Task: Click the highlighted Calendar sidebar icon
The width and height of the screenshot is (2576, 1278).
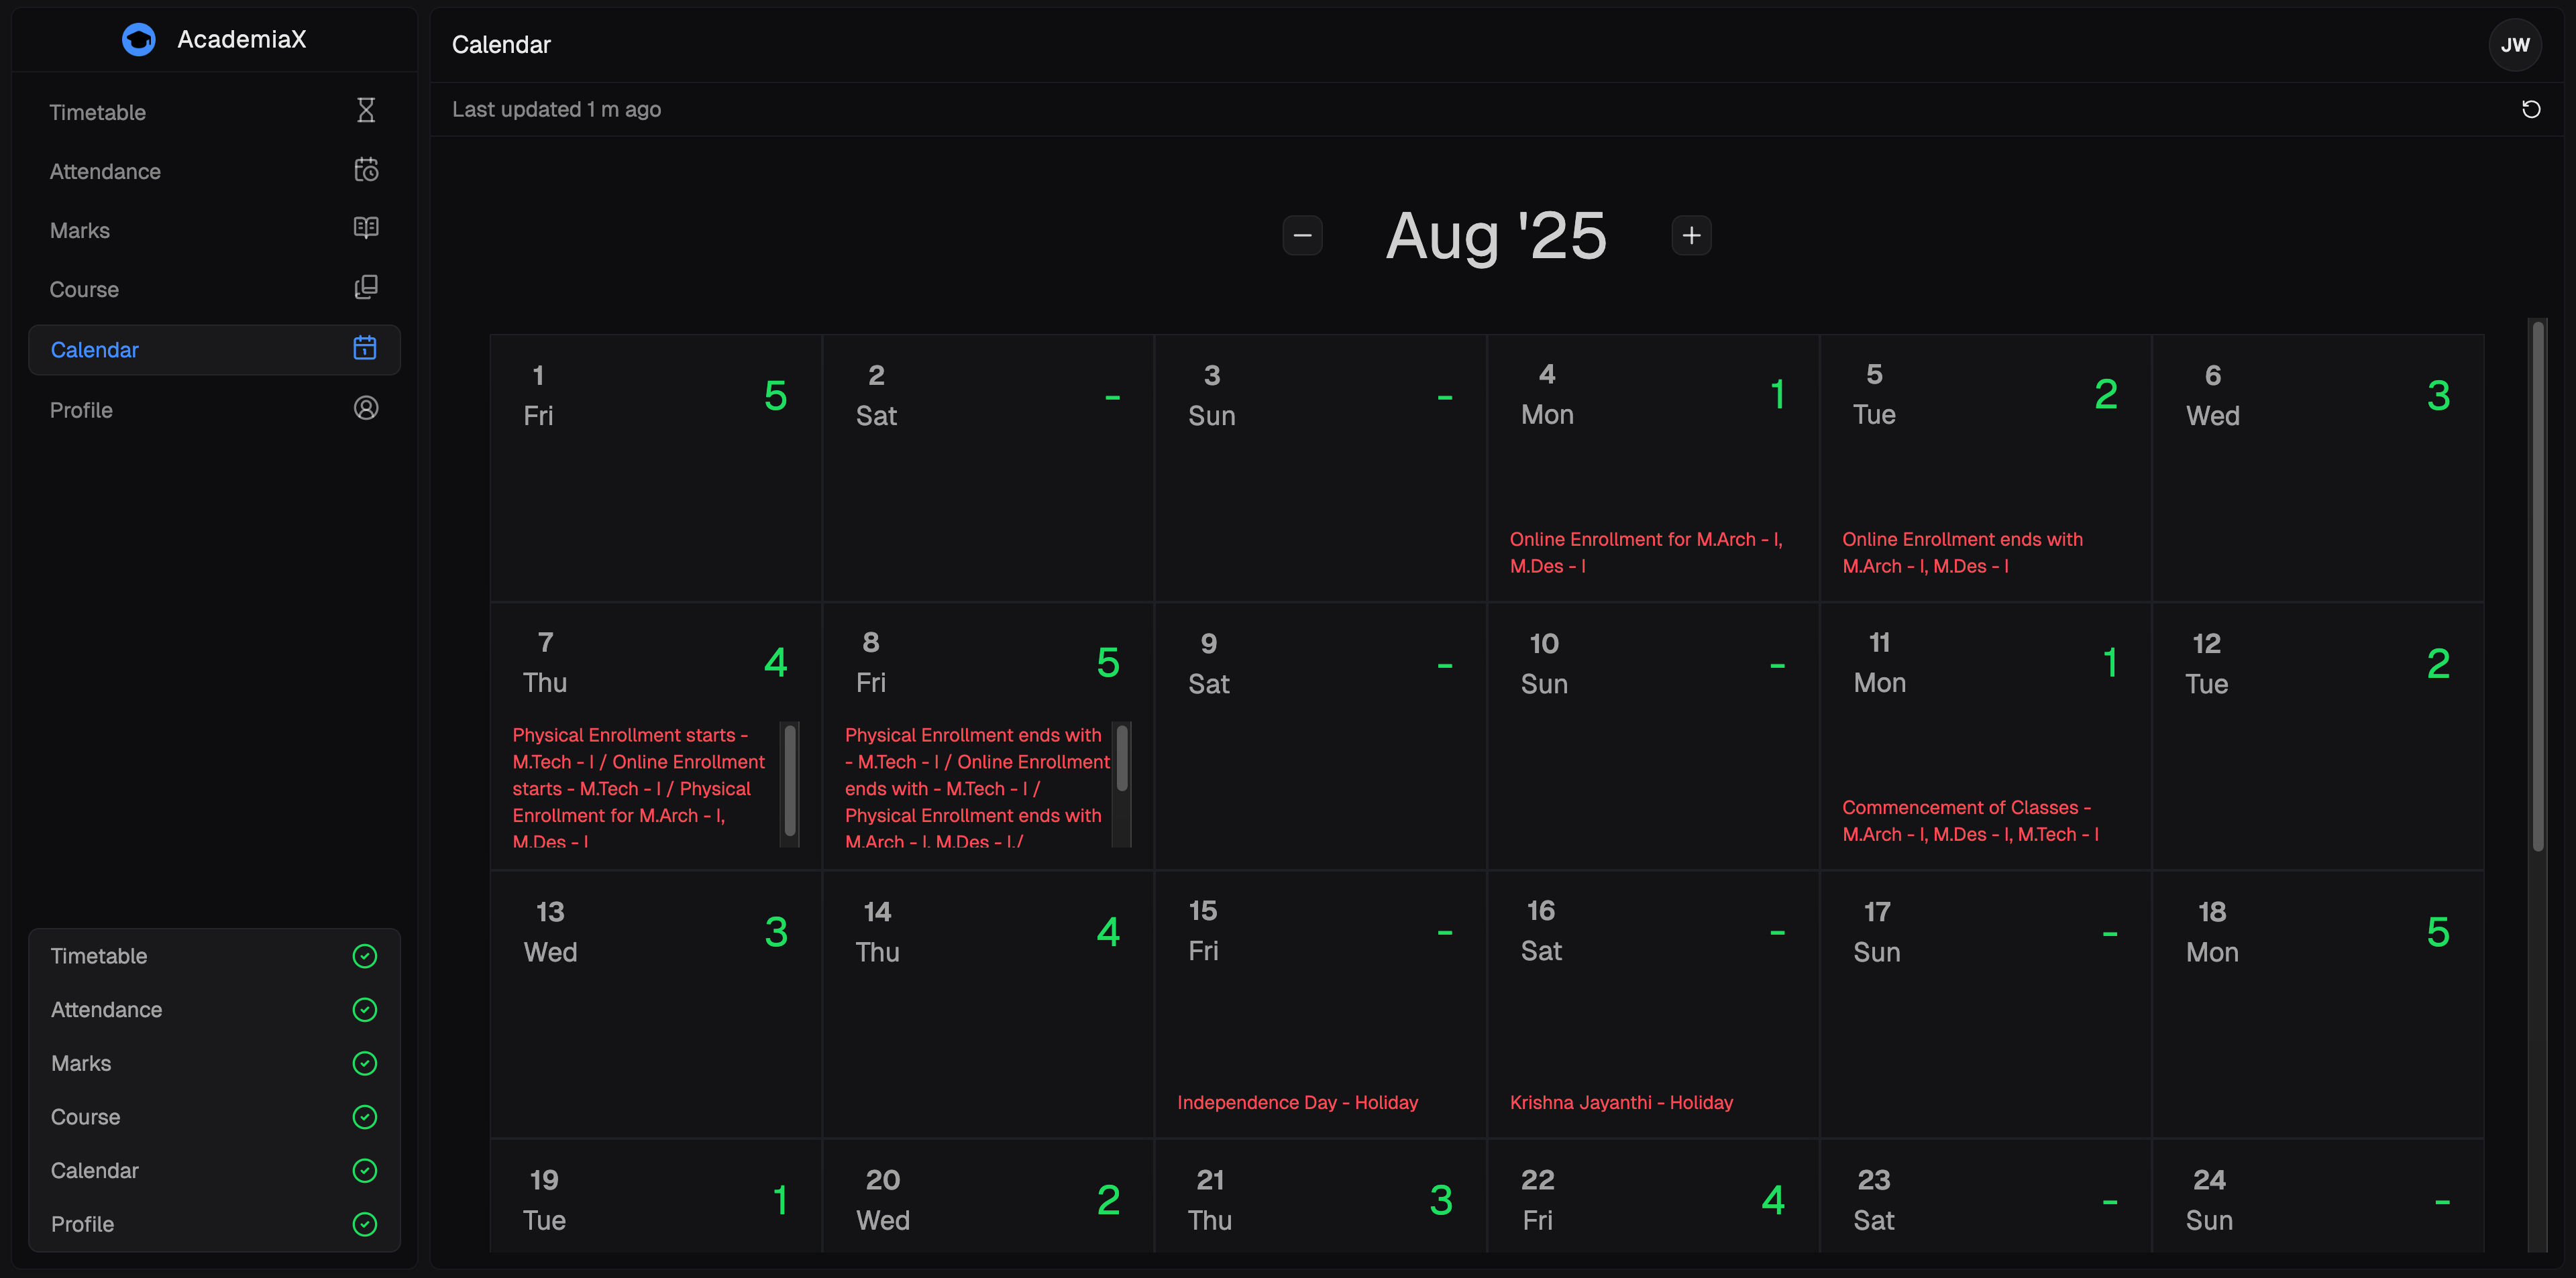Action: (x=365, y=349)
